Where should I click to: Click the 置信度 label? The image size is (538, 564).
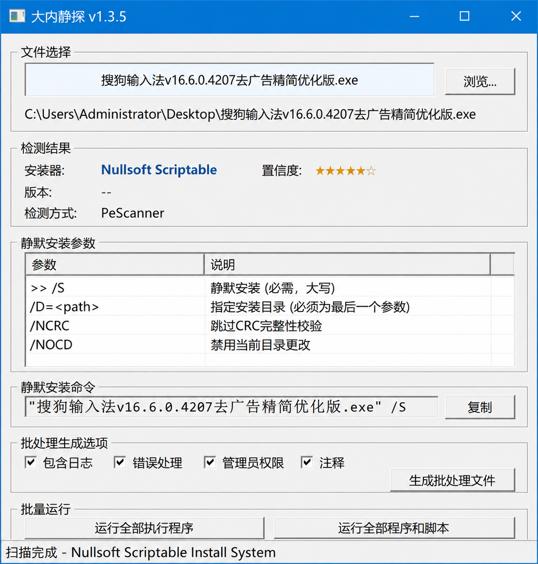tap(282, 170)
